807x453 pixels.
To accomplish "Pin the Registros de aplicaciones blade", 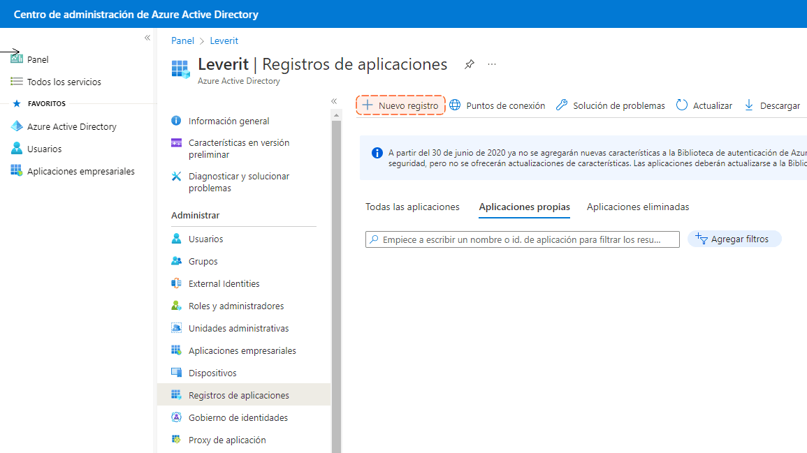I will coord(470,64).
